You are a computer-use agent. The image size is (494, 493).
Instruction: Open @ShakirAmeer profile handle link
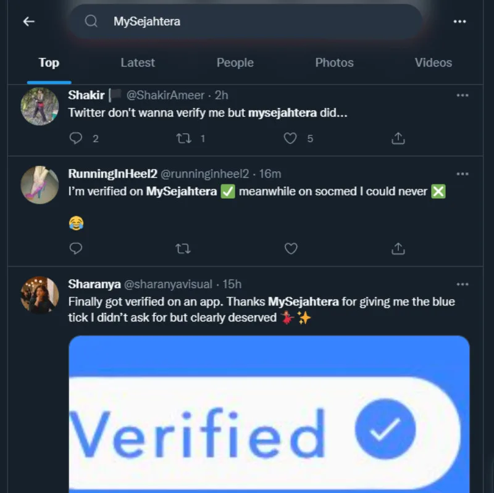pyautogui.click(x=165, y=96)
